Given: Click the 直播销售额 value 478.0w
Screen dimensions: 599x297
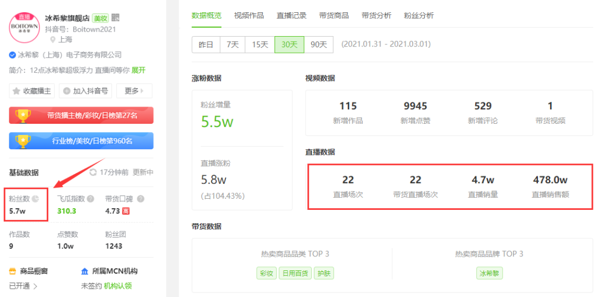Looking at the screenshot, I should (551, 180).
